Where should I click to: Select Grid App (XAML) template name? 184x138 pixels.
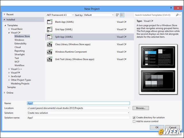click(64, 29)
